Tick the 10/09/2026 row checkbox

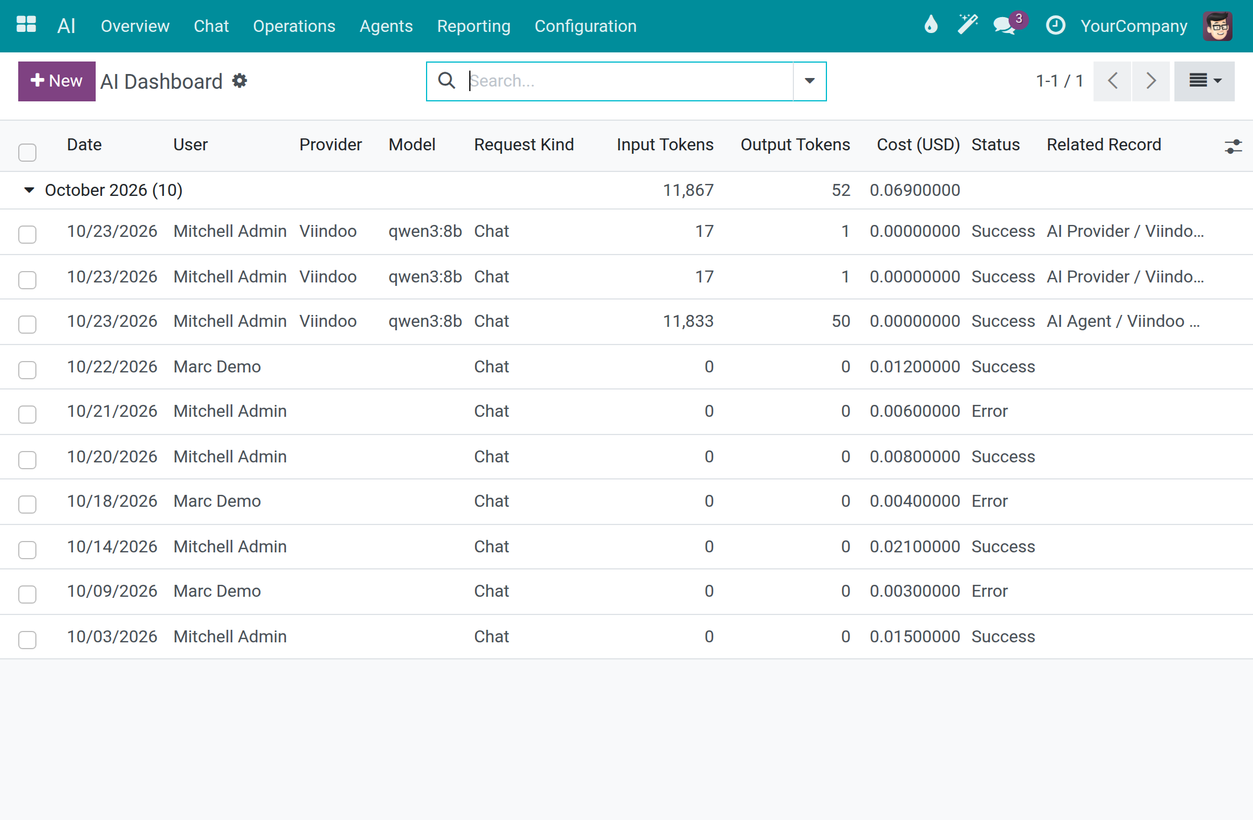(27, 594)
